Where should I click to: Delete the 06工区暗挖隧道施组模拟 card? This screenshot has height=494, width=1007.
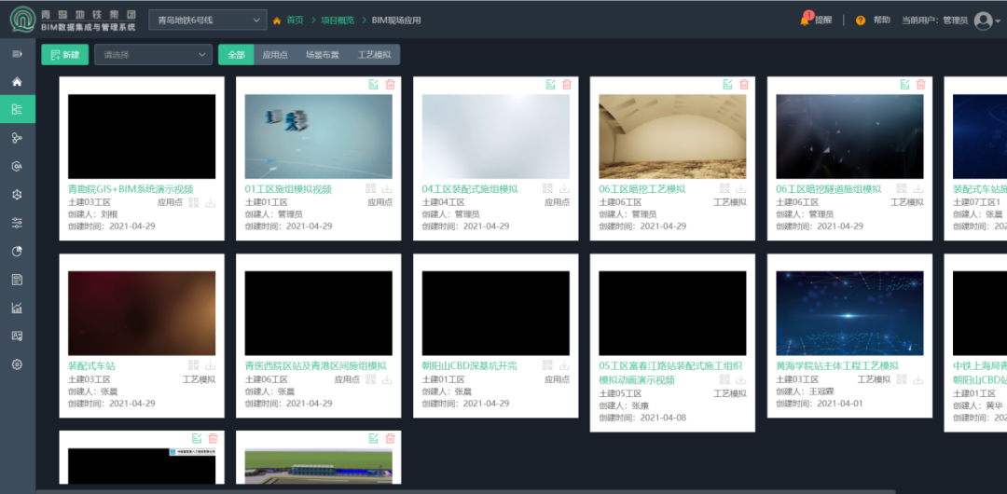pos(921,84)
